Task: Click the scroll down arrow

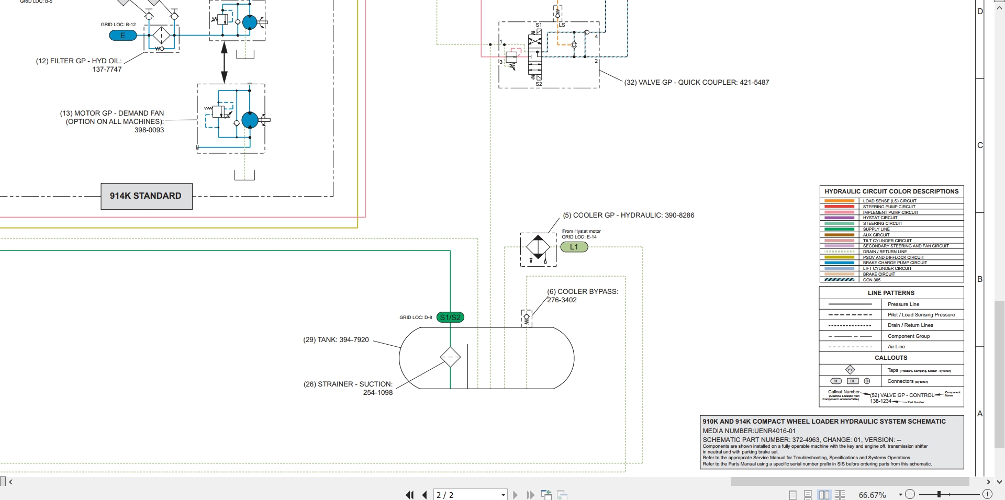Action: coord(999,482)
